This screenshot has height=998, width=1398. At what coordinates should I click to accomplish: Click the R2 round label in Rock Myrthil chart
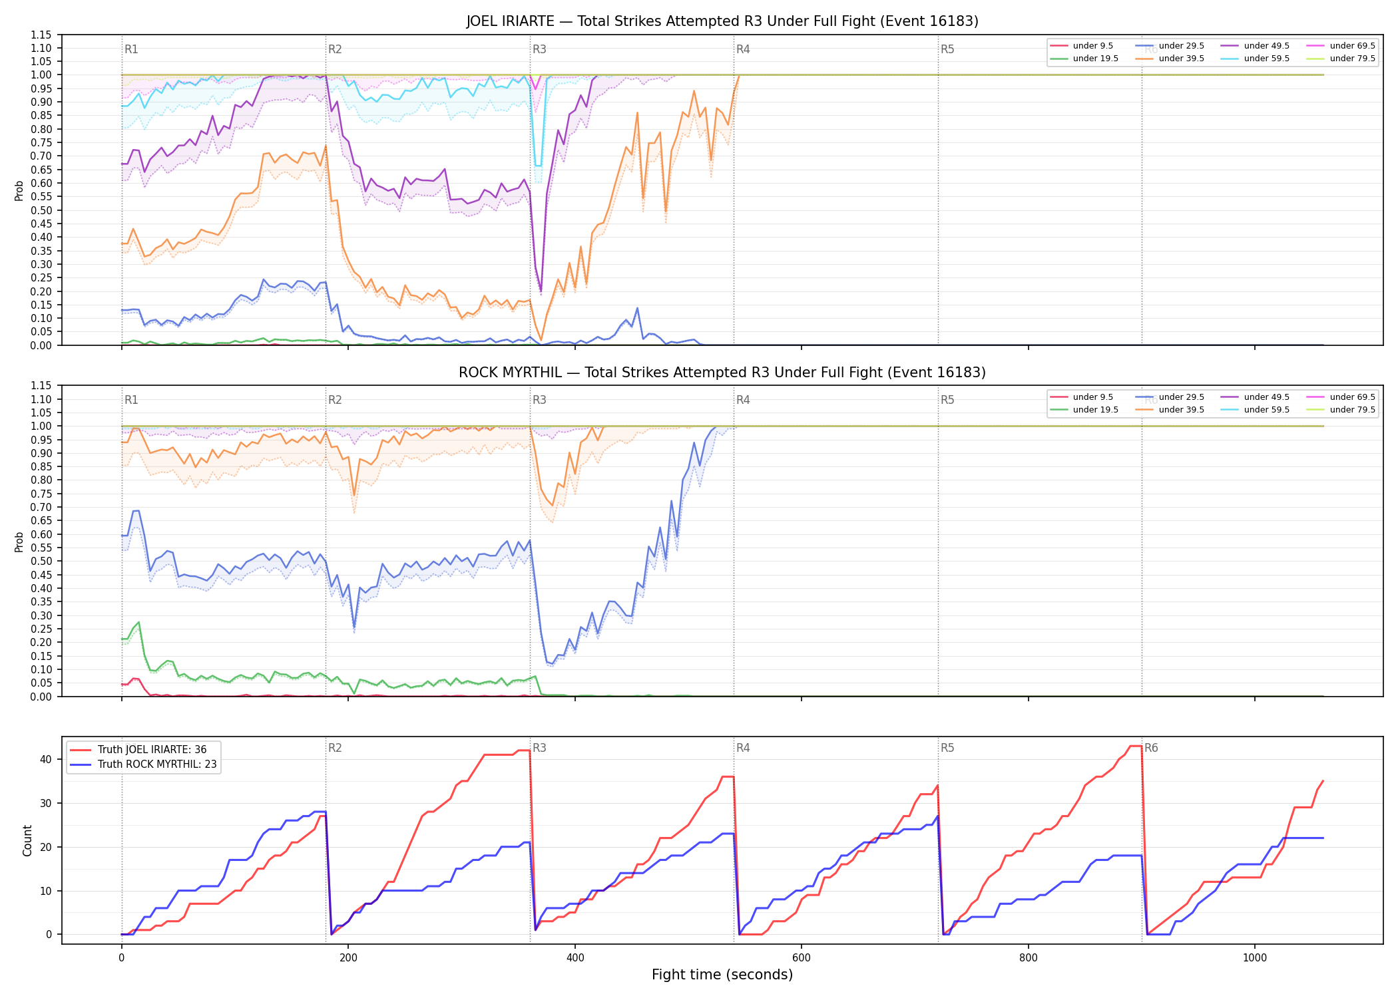pyautogui.click(x=335, y=400)
